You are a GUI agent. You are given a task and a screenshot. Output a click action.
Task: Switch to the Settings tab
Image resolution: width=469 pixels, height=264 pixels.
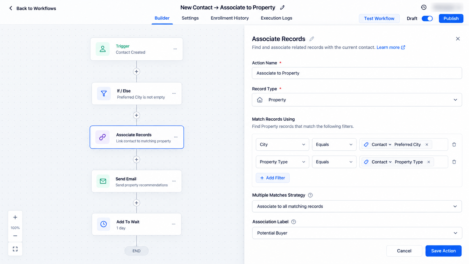click(x=190, y=18)
